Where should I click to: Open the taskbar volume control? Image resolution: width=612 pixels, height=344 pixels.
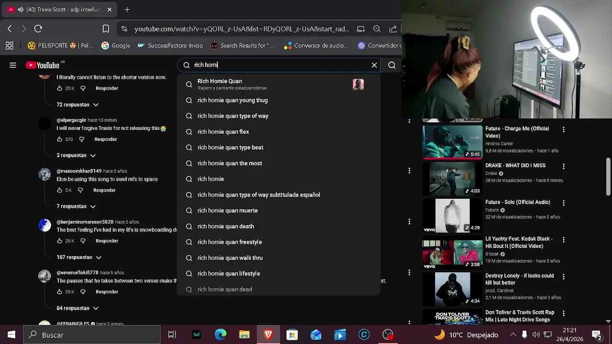(x=536, y=335)
